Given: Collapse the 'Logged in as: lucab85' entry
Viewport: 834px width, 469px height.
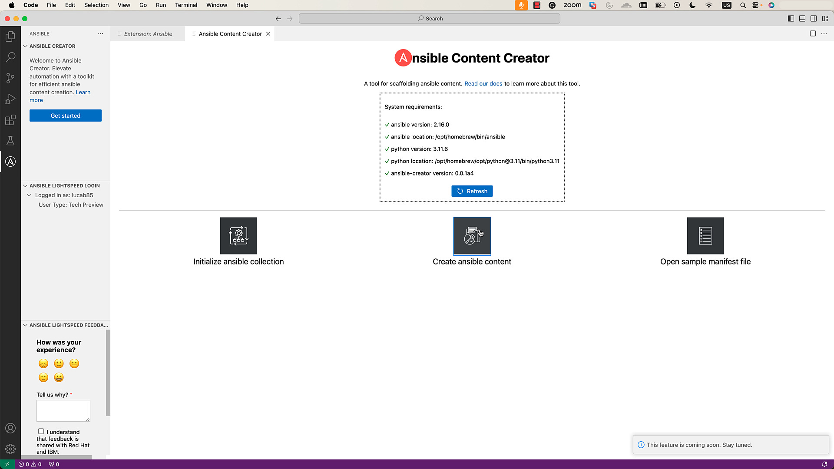Looking at the screenshot, I should (x=30, y=195).
